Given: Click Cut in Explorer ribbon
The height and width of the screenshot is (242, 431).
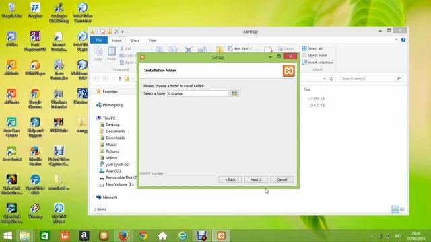Looking at the screenshot, I should (x=125, y=48).
